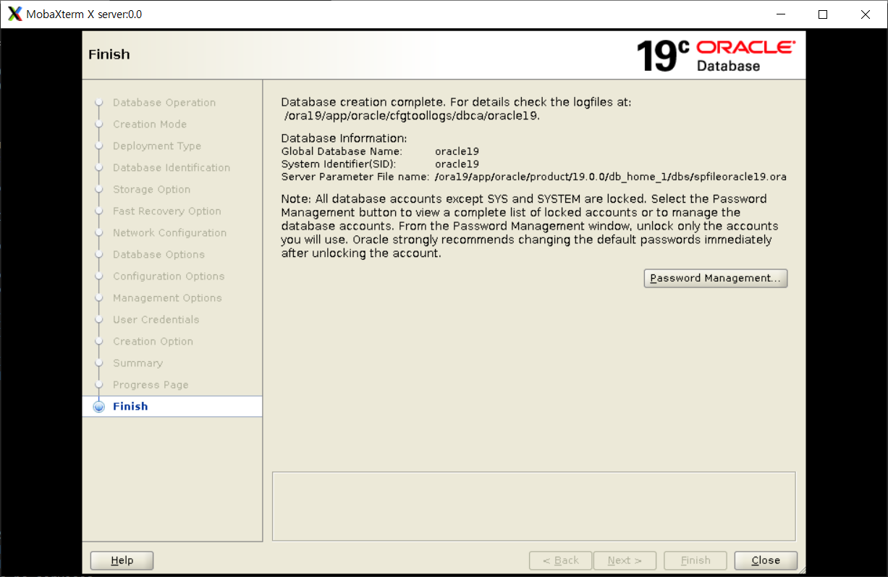
Task: Select the Network Configuration step
Action: coord(170,233)
